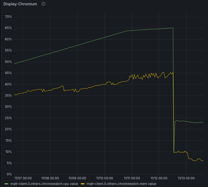Click the 11/08 00:00 x-axis label

50,179
